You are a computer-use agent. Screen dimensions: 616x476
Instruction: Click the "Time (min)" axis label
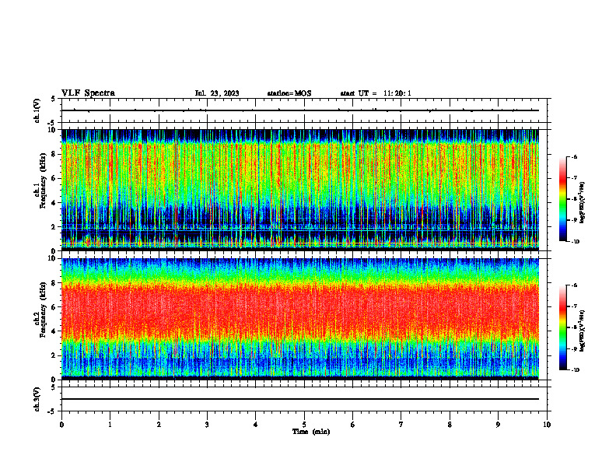pyautogui.click(x=311, y=432)
